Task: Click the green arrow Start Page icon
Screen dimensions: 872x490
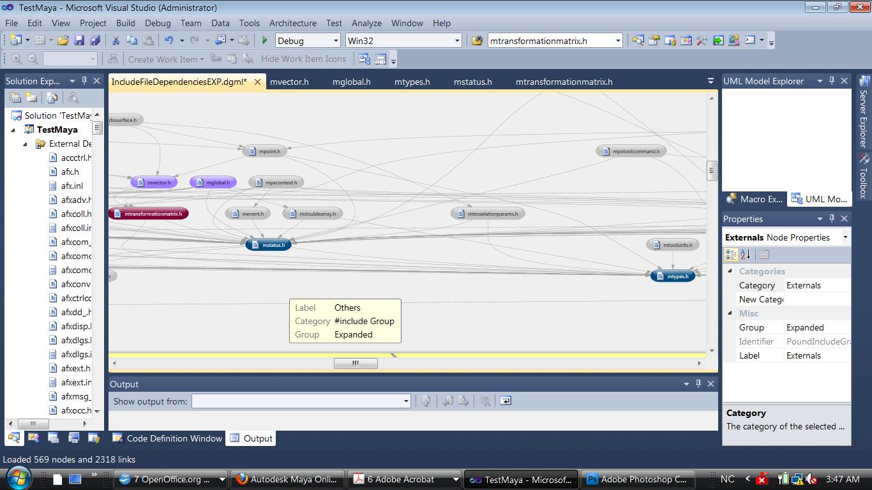Action: pos(718,40)
